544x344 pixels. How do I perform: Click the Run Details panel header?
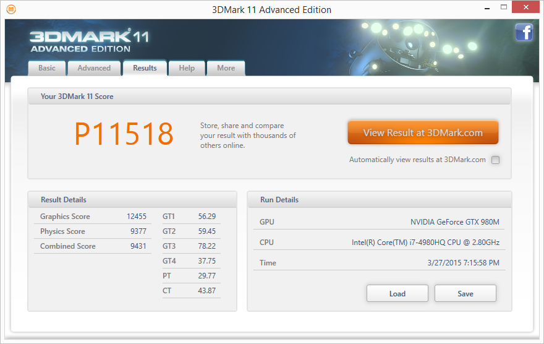click(x=380, y=200)
